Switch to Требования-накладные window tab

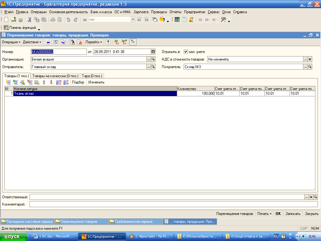coord(135,222)
